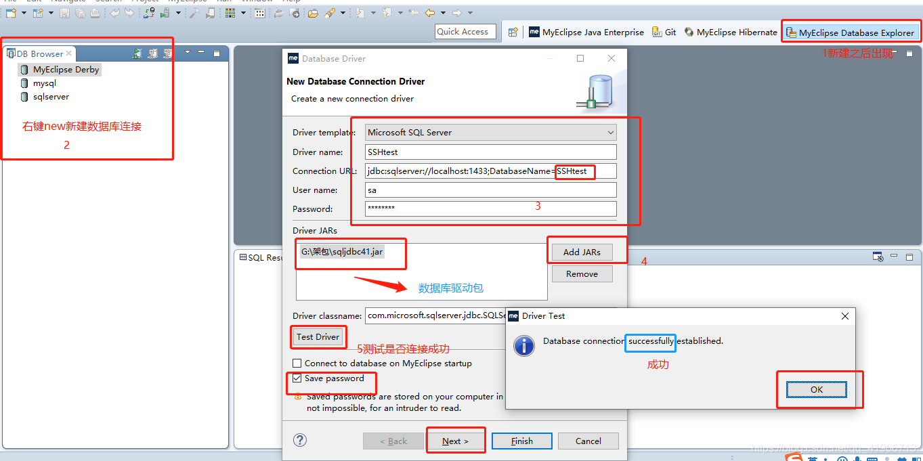Switch to MyEclipse Java Enterprise perspective
The width and height of the screenshot is (923, 461).
tap(586, 32)
